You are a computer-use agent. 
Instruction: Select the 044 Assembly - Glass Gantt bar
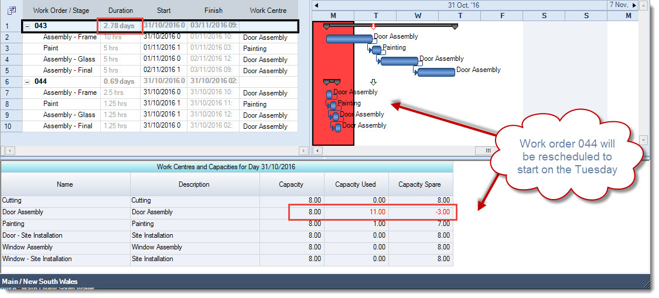coord(336,117)
